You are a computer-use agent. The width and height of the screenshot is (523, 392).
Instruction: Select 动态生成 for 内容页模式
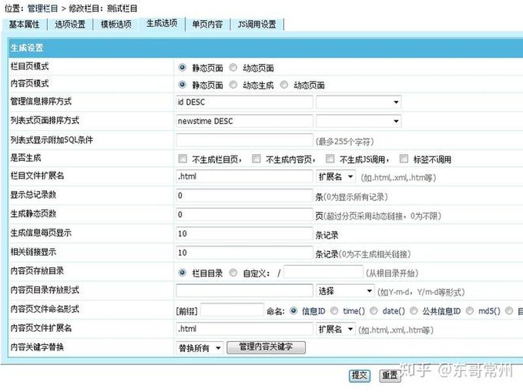pos(233,85)
